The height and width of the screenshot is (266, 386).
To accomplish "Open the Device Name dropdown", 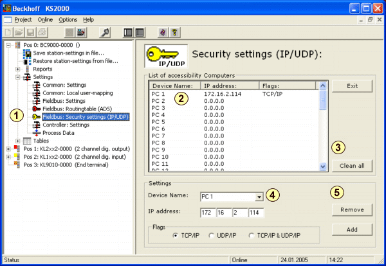I will click(x=259, y=197).
